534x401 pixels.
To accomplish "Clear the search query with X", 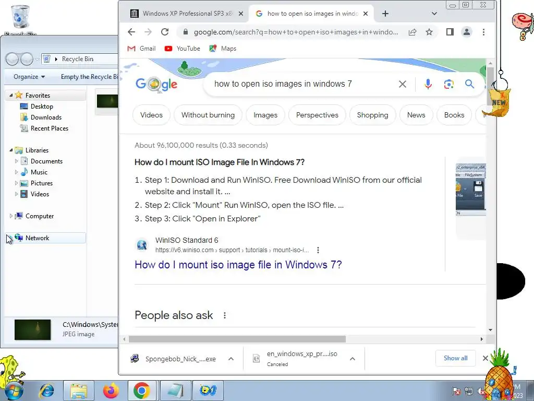I will click(403, 84).
